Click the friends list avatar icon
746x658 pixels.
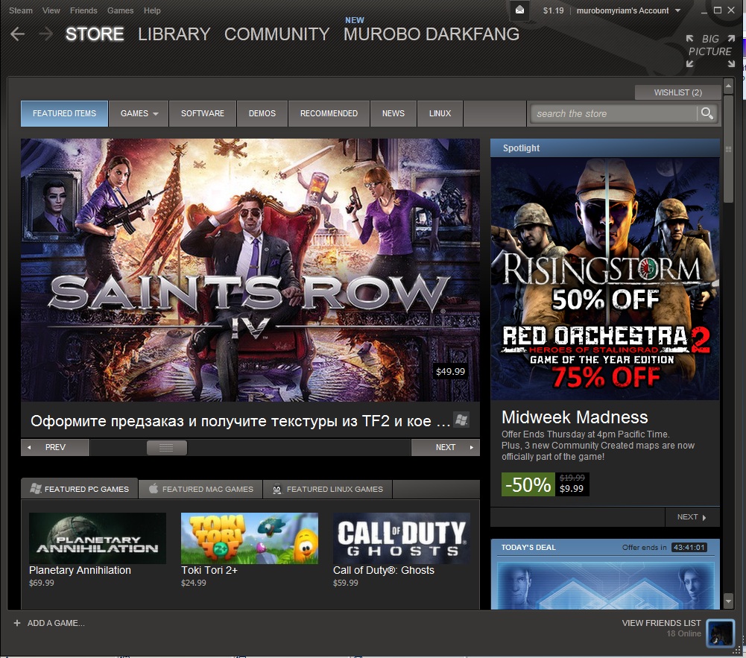(x=721, y=633)
